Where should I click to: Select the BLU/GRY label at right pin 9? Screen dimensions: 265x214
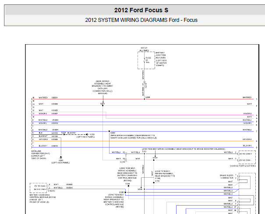pos(247,146)
